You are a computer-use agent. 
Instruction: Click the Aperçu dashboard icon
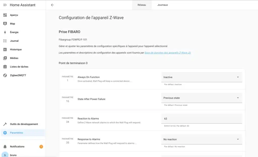tap(5, 15)
